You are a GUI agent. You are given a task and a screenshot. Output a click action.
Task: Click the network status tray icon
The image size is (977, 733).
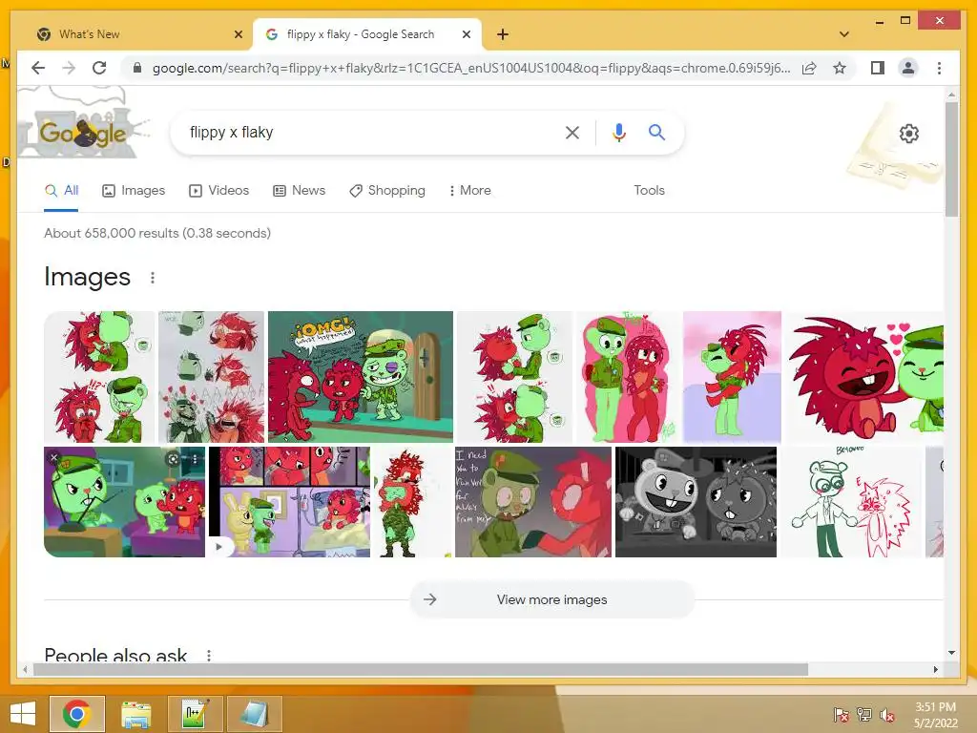(864, 714)
